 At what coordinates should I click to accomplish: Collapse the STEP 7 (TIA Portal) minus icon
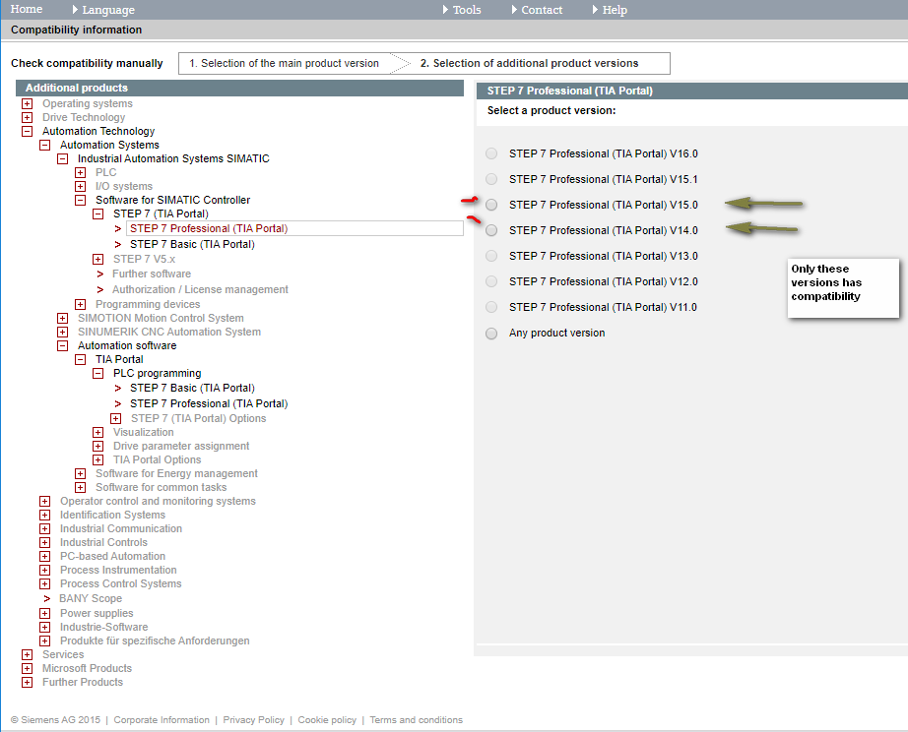(x=98, y=214)
